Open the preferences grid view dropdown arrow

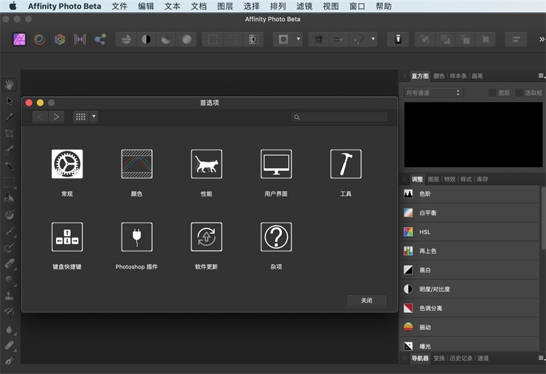coord(94,116)
